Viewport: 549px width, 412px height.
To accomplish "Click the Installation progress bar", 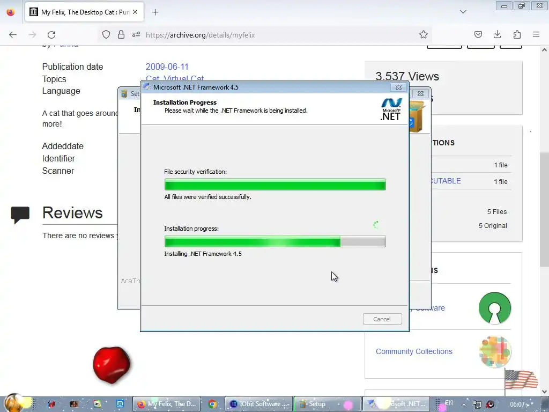I will [275, 241].
